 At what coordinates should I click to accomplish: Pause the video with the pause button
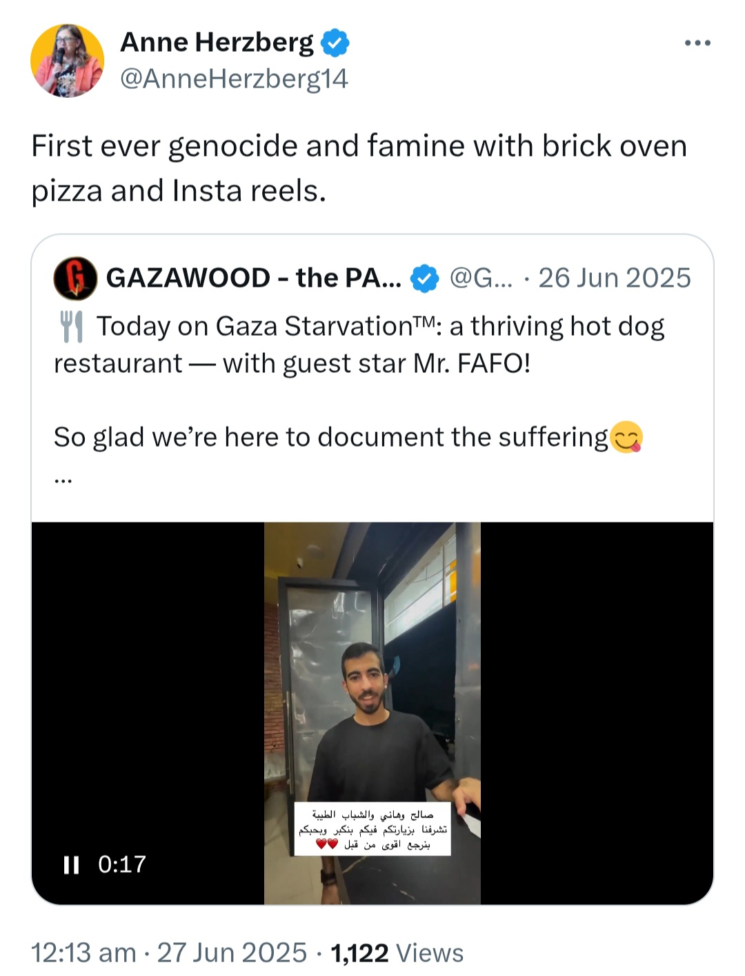(71, 864)
